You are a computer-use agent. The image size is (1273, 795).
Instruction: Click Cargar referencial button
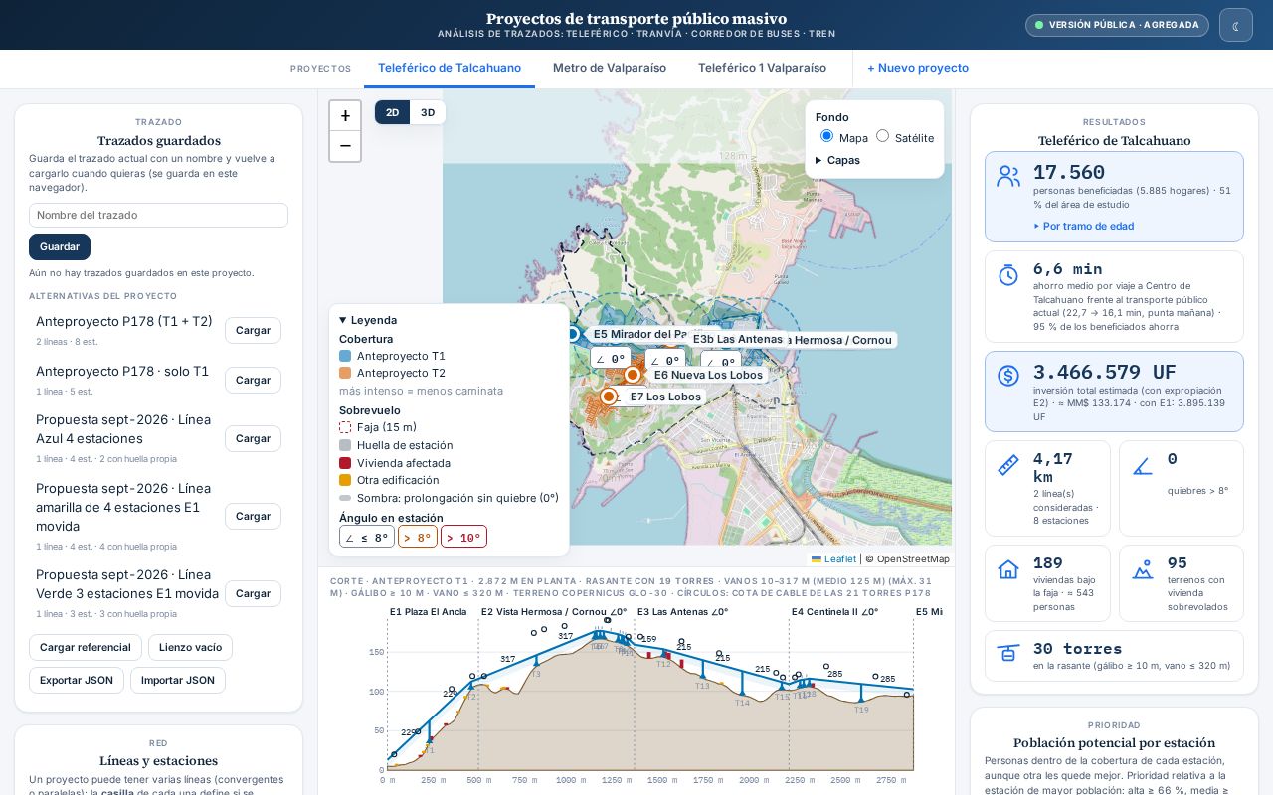86,647
